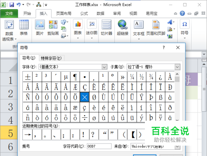The height and width of the screenshot is (156, 207).
Task: Open the 来自 Unicode source dropdown
Action: tap(178, 147)
